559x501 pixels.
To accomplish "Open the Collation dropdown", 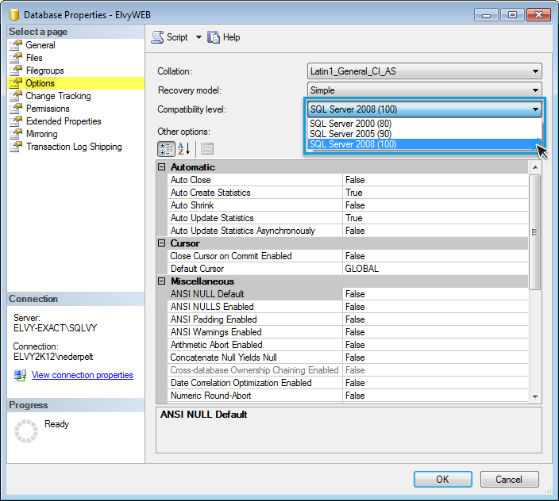I will pyautogui.click(x=424, y=71).
